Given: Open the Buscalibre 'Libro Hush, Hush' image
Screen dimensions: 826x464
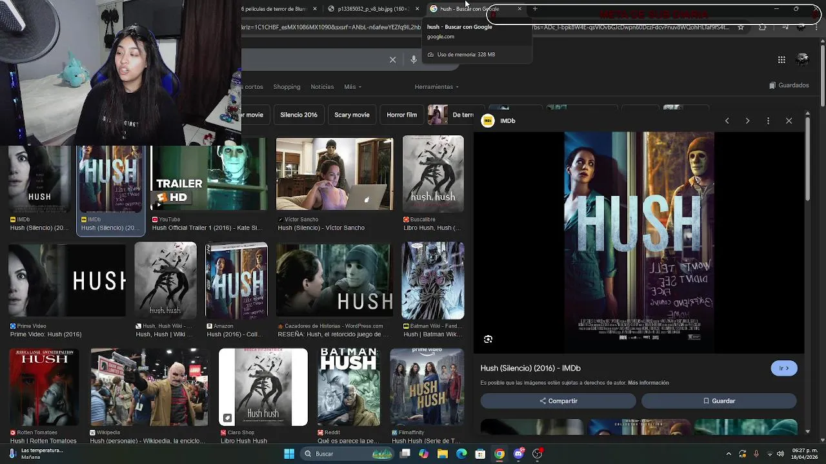Looking at the screenshot, I should pos(433,174).
